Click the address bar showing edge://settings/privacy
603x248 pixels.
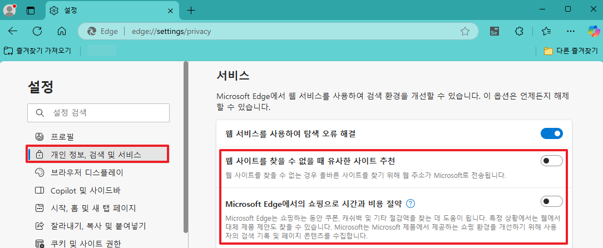click(278, 31)
